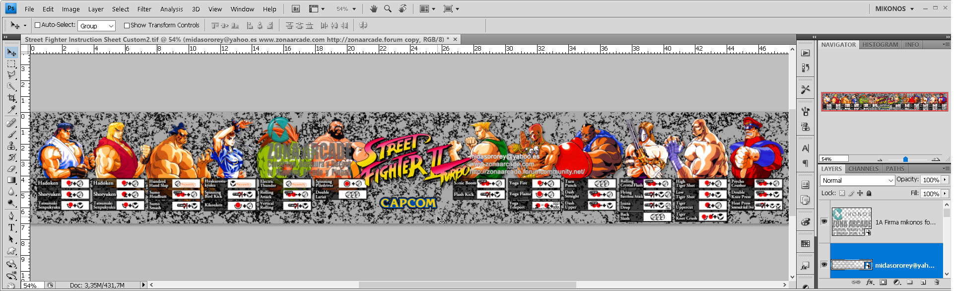
Task: Toggle lock image pixels brush icon
Action: click(x=851, y=193)
